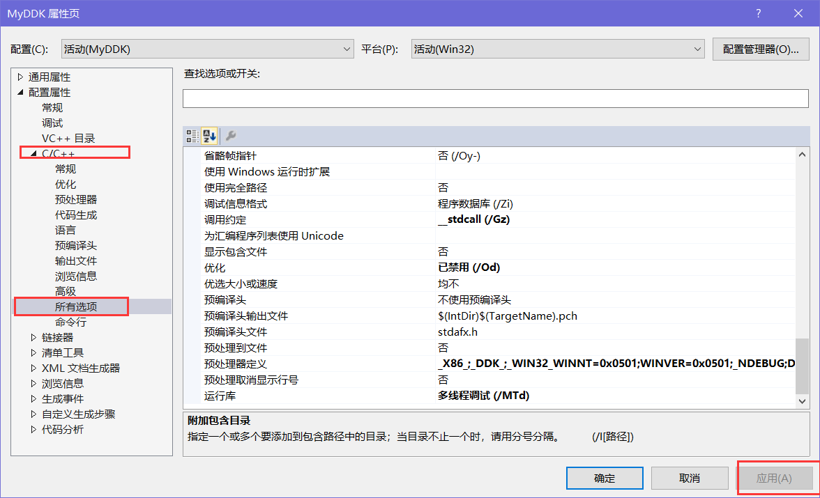
Task: Click the 程序数据库 (/Zi) value
Action: pyautogui.click(x=476, y=204)
